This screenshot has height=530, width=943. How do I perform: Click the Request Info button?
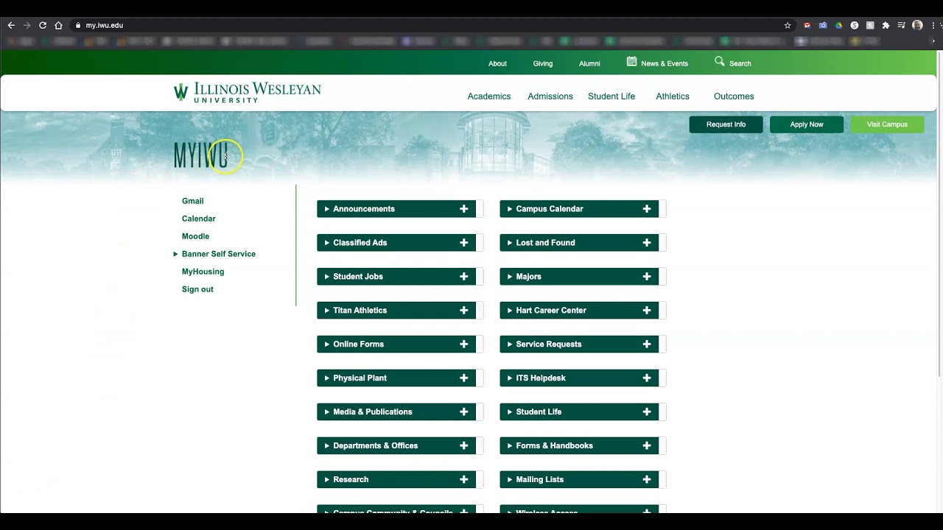726,124
